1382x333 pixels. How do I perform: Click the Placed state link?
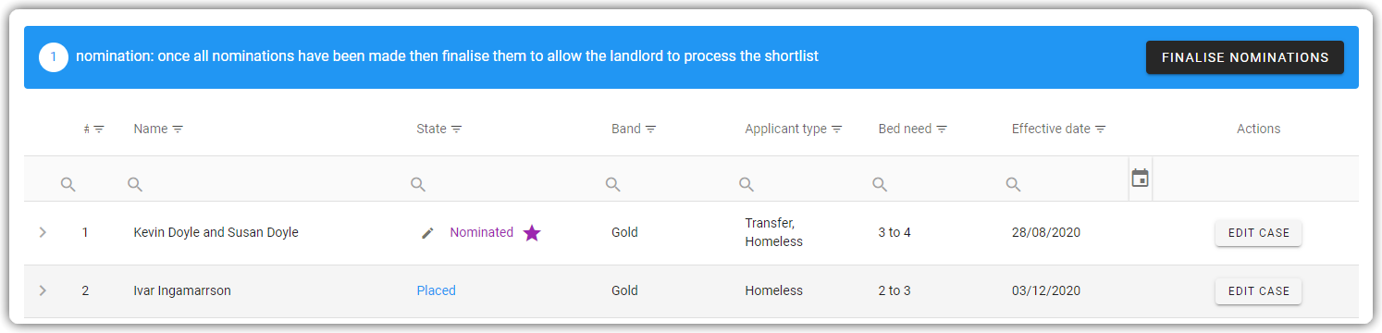tap(436, 290)
